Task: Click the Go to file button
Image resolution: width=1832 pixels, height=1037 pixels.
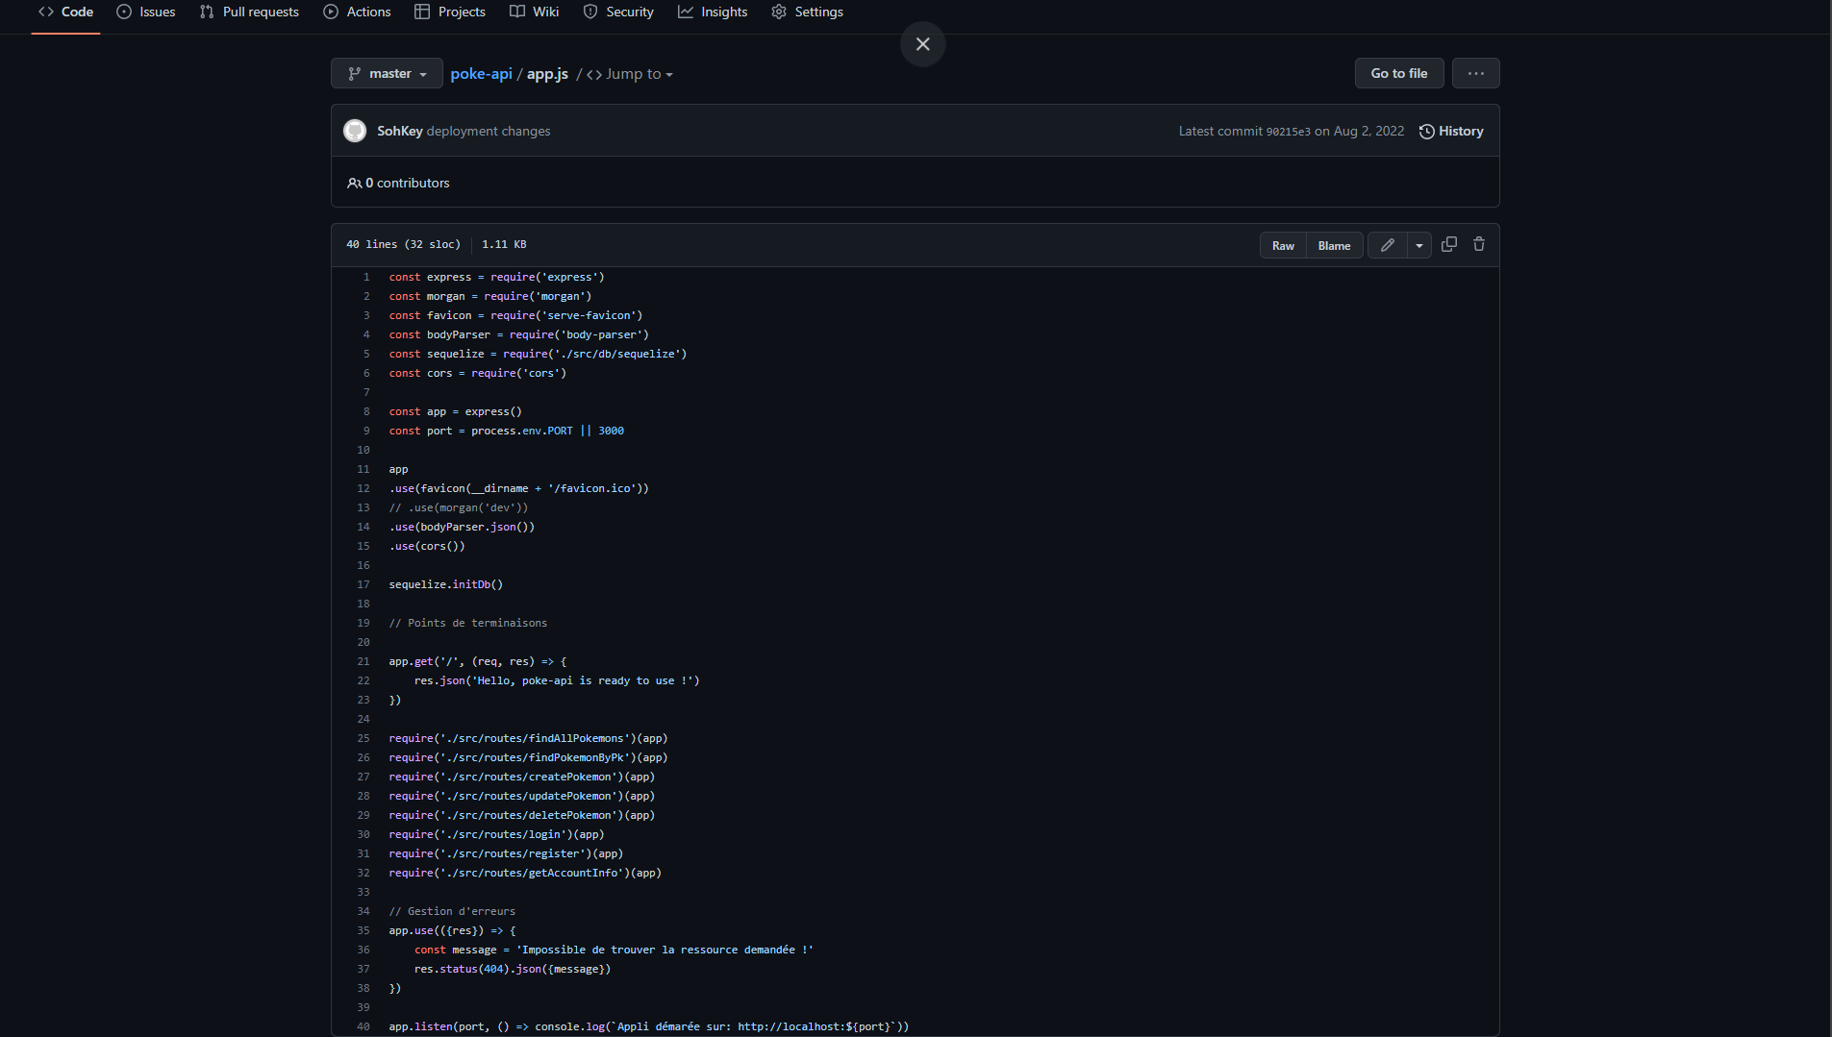Action: [x=1398, y=73]
